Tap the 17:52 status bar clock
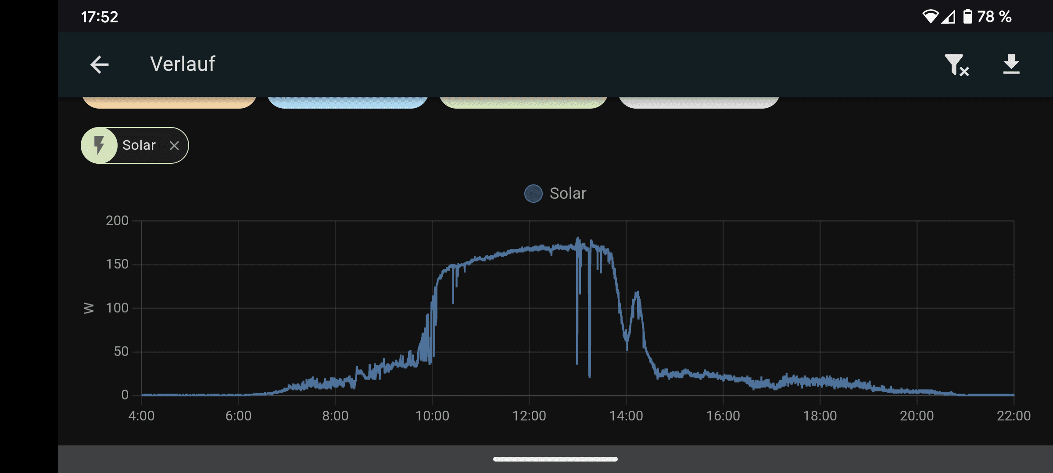1053x473 pixels. coord(100,17)
